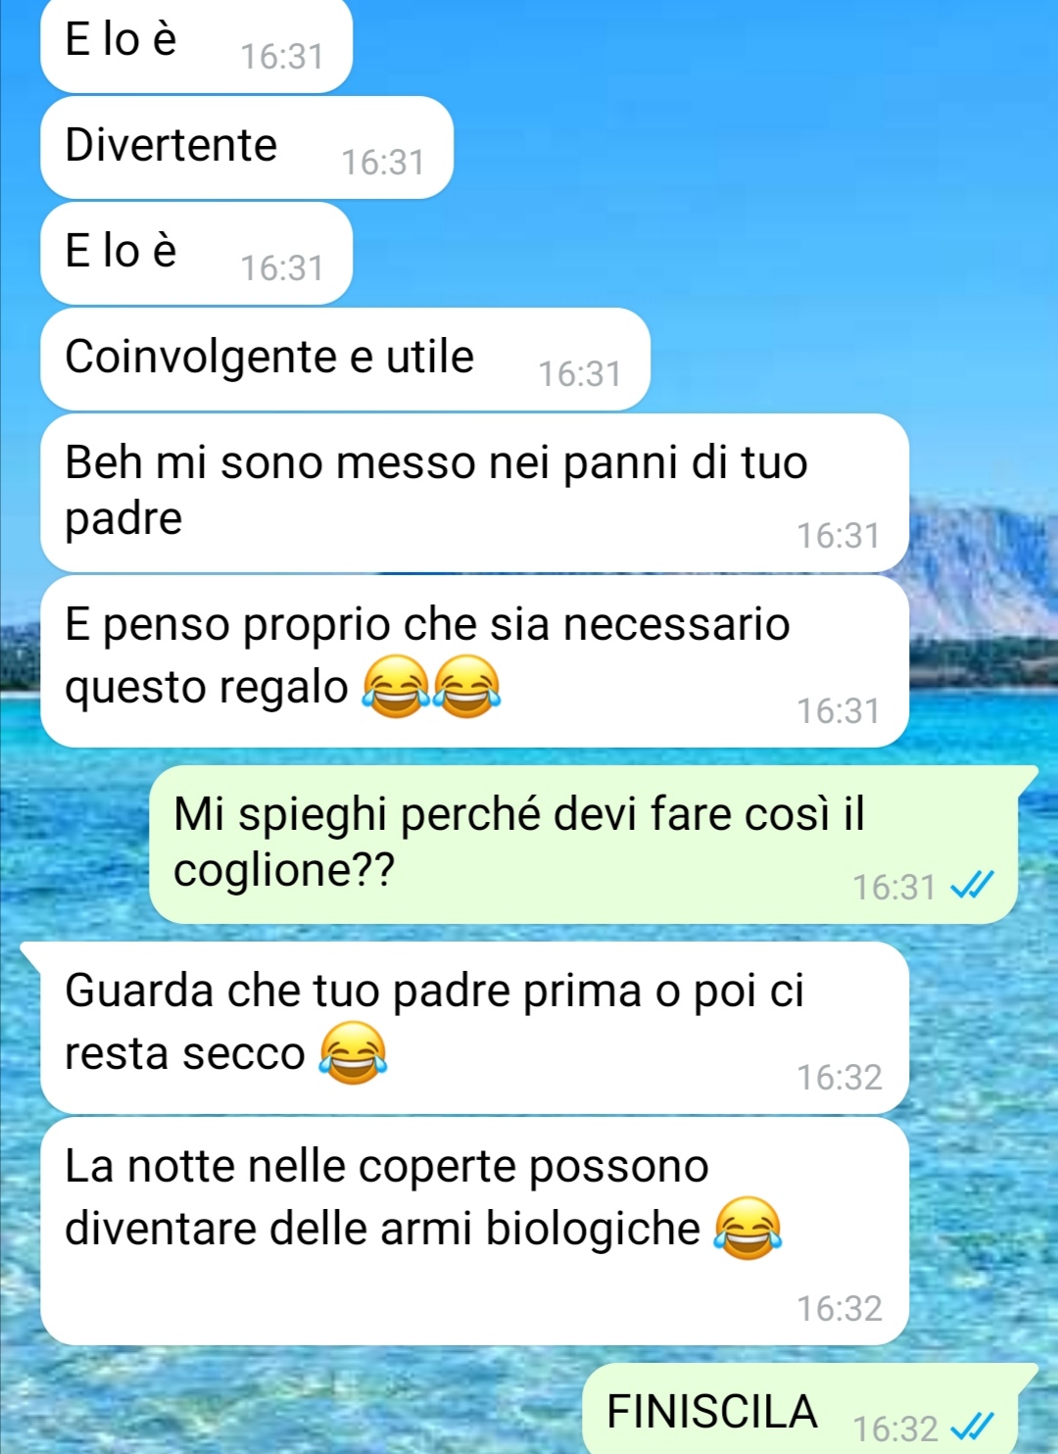Tap the laughing emoji after 'resta secco'
The width and height of the screenshot is (1058, 1454).
(354, 1053)
